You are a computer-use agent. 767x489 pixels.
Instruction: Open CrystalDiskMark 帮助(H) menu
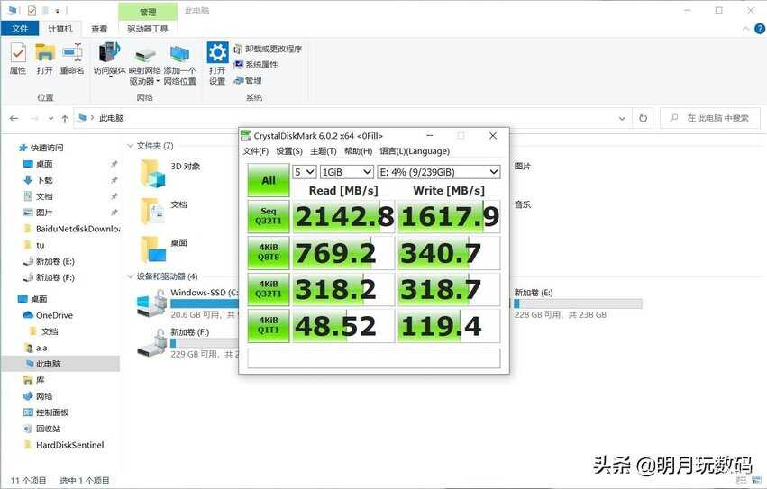(359, 151)
